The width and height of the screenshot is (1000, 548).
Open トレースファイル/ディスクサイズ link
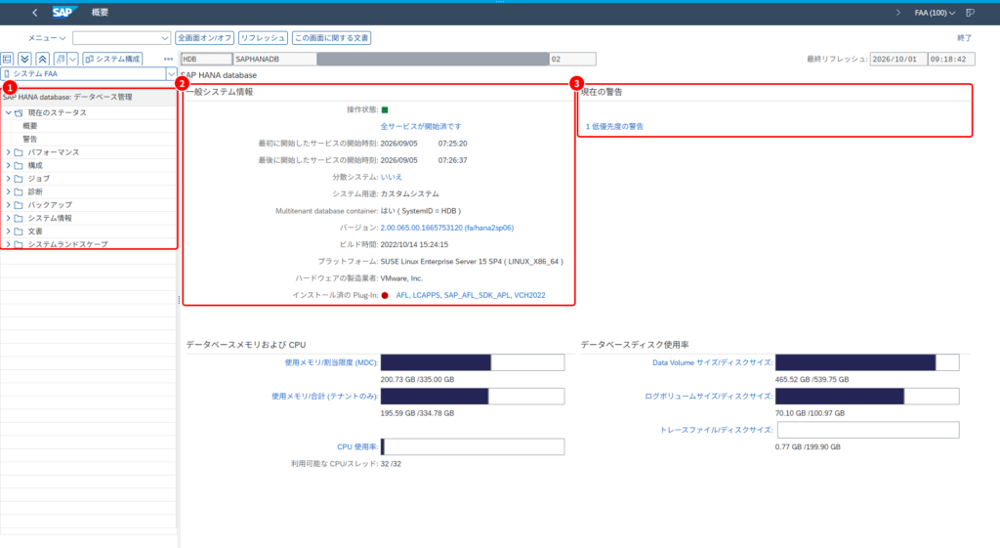pos(716,430)
